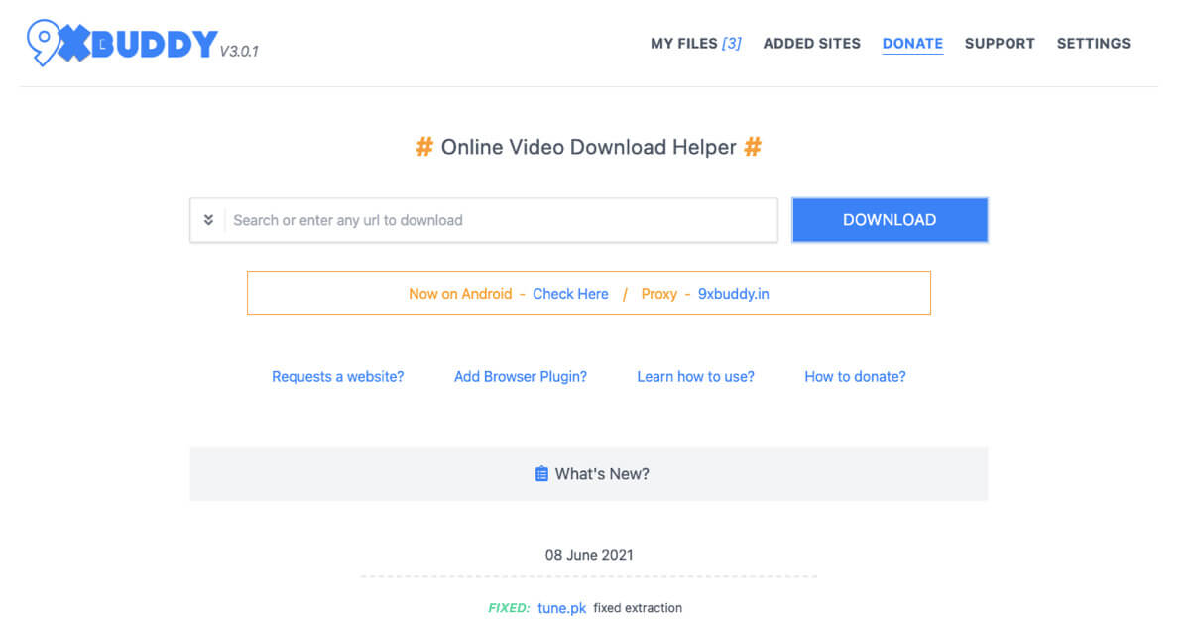Image resolution: width=1190 pixels, height=625 pixels.
Task: Expand the double-chevron options beside search
Action: pos(208,220)
